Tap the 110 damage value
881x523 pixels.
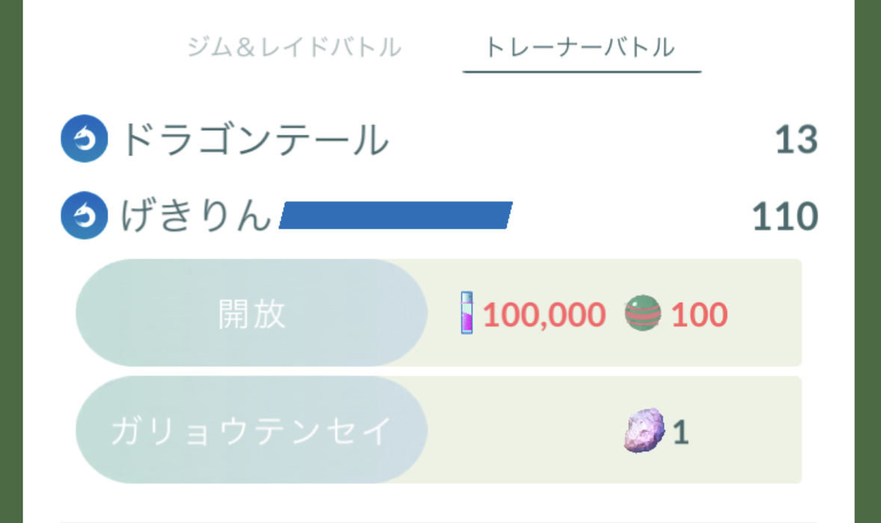point(785,216)
